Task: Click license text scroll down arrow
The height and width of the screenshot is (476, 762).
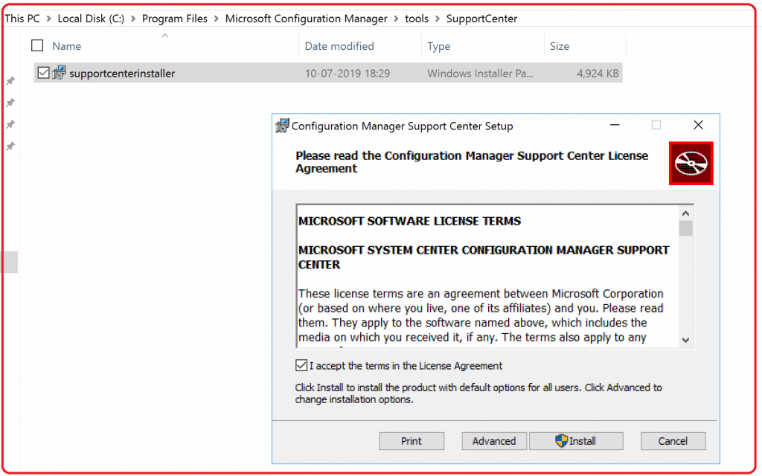Action: pos(685,340)
